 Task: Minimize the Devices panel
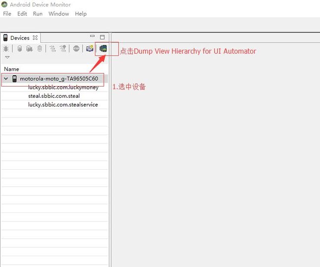tap(92, 36)
